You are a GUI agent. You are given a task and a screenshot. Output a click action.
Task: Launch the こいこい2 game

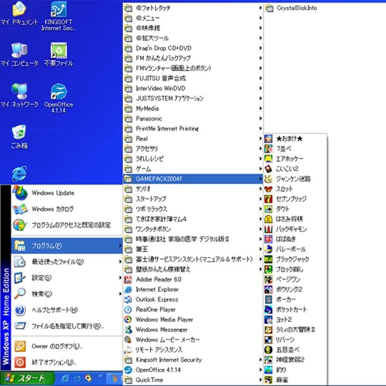tap(295, 169)
